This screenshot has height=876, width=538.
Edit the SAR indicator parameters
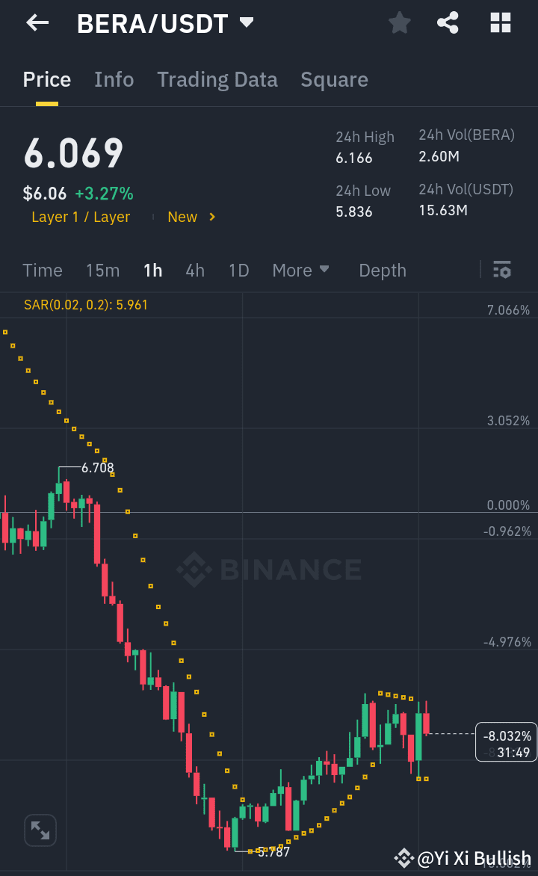(x=84, y=305)
